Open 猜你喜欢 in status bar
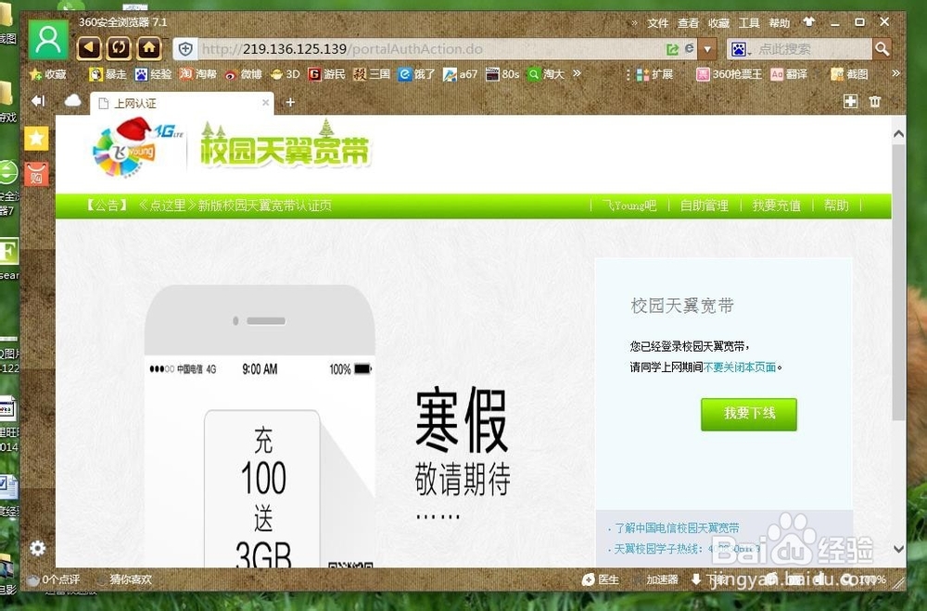Image resolution: width=927 pixels, height=611 pixels. tap(124, 580)
